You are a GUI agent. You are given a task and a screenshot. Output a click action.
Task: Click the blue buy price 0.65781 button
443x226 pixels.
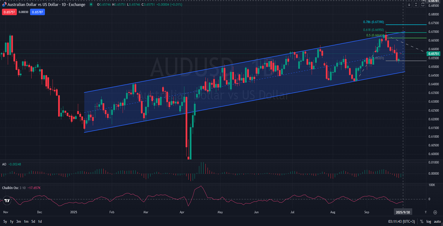[37, 12]
